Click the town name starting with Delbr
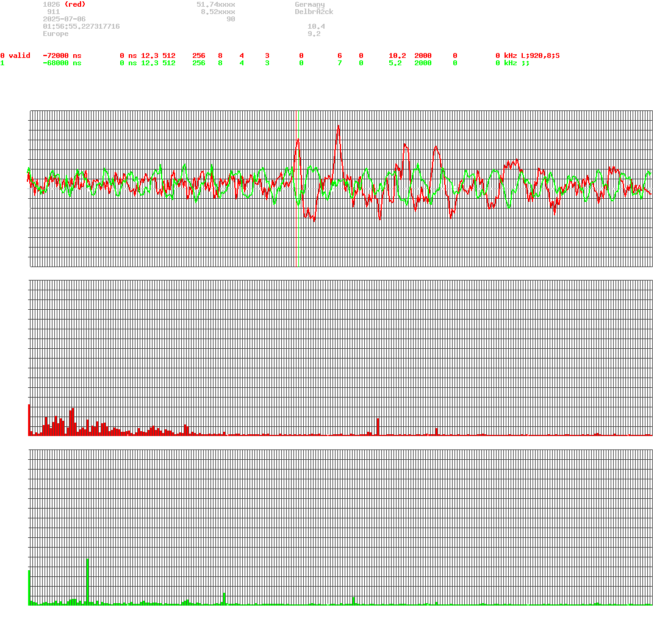The image size is (668, 619). [314, 12]
